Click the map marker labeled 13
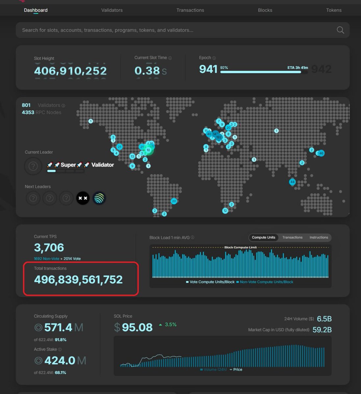Image resolution: width=361 pixels, height=394 pixels. pos(132,156)
